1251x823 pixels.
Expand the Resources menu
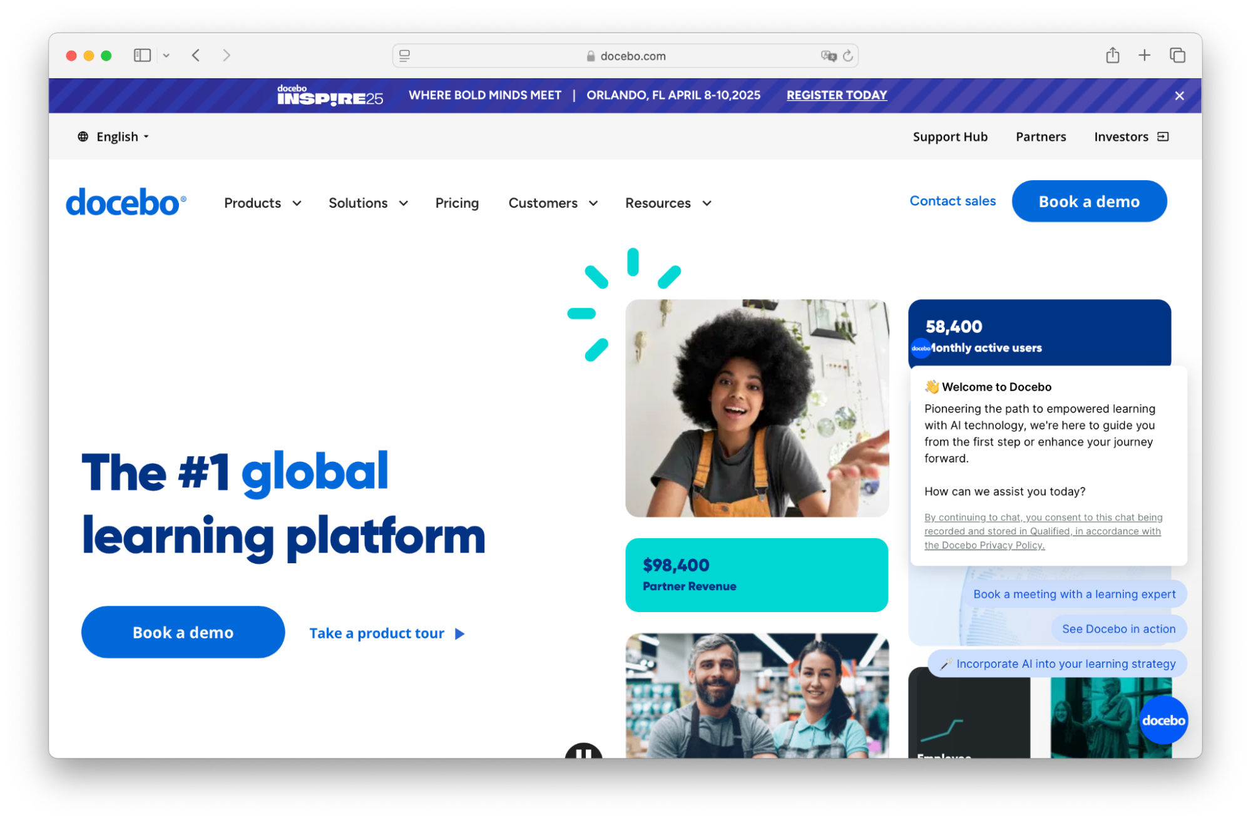point(668,203)
